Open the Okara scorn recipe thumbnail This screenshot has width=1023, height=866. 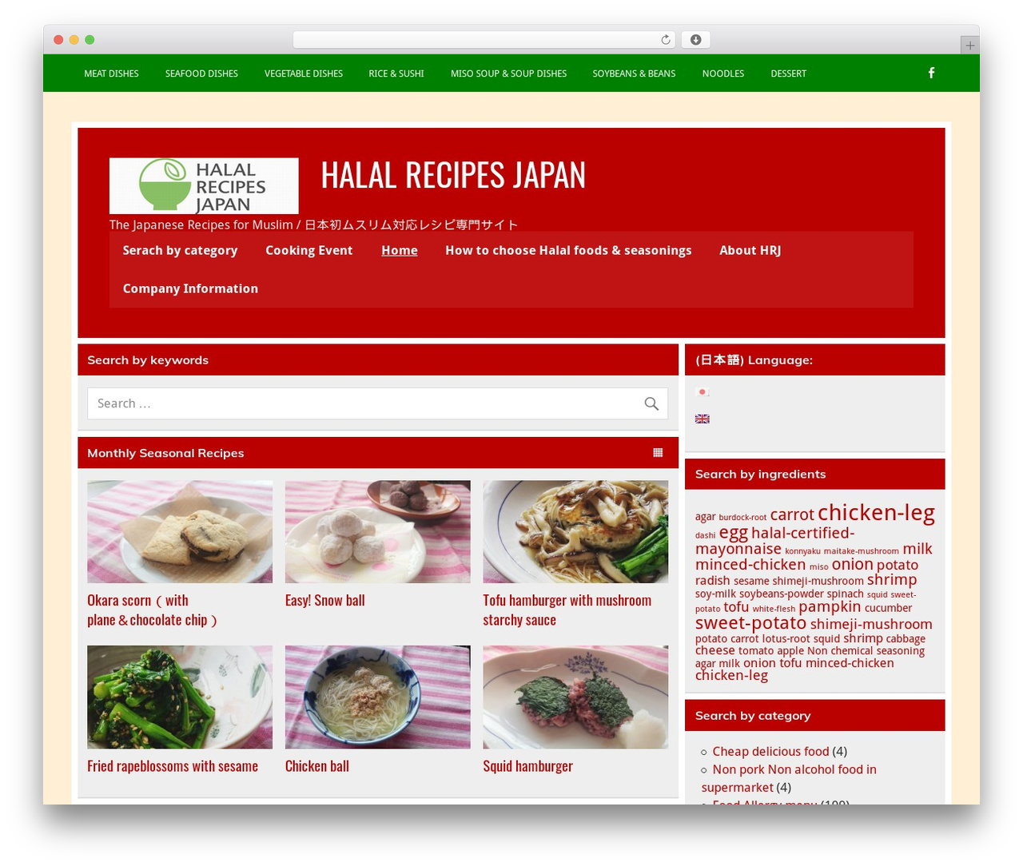point(180,532)
